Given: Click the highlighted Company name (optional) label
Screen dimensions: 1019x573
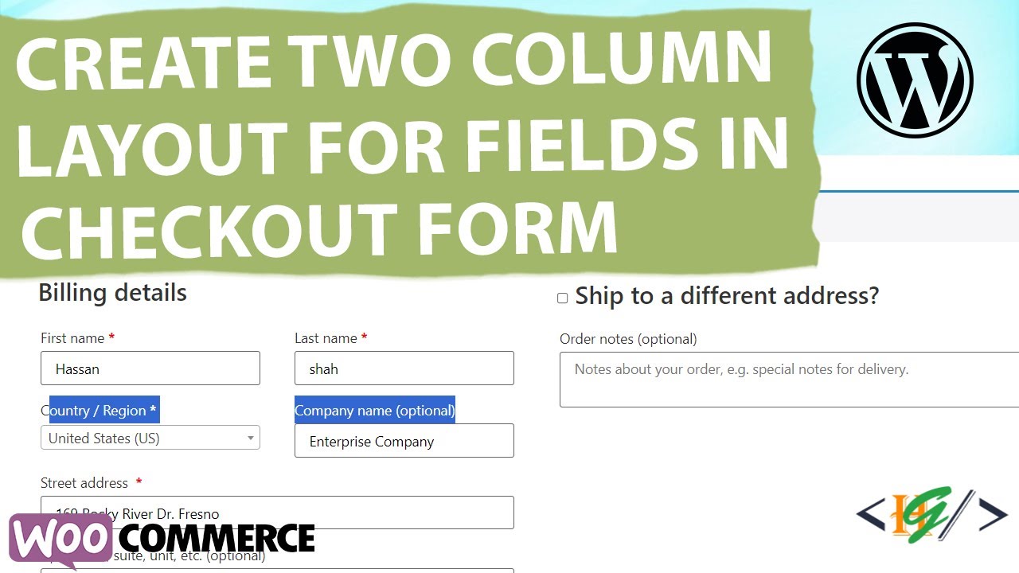Looking at the screenshot, I should [x=375, y=411].
